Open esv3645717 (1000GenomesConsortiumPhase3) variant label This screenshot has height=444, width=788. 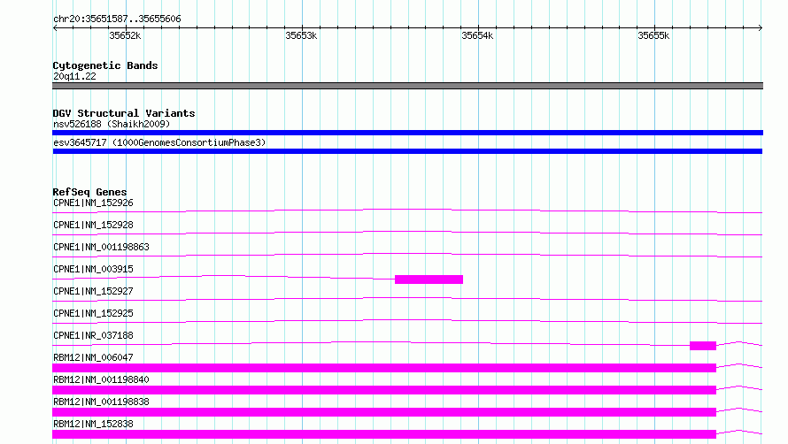(159, 142)
